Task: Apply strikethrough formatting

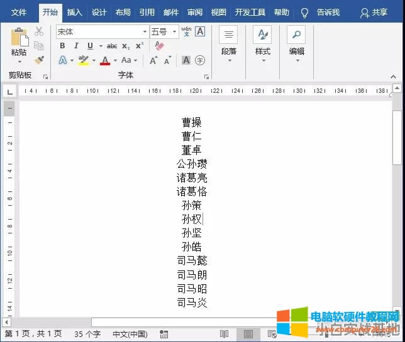Action: click(x=112, y=46)
